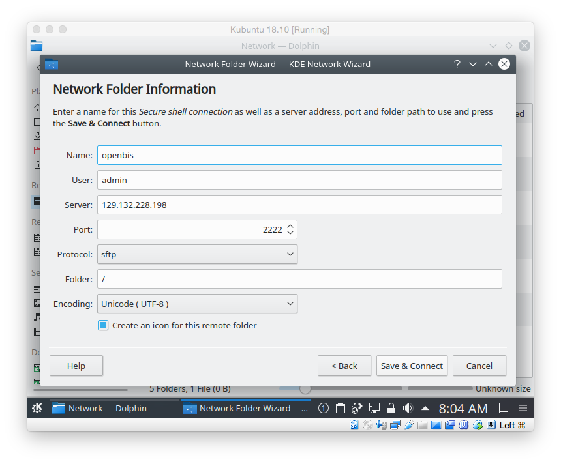Image resolution: width=561 pixels, height=464 pixels.
Task: Click the lock screen tray icon
Action: coord(391,408)
